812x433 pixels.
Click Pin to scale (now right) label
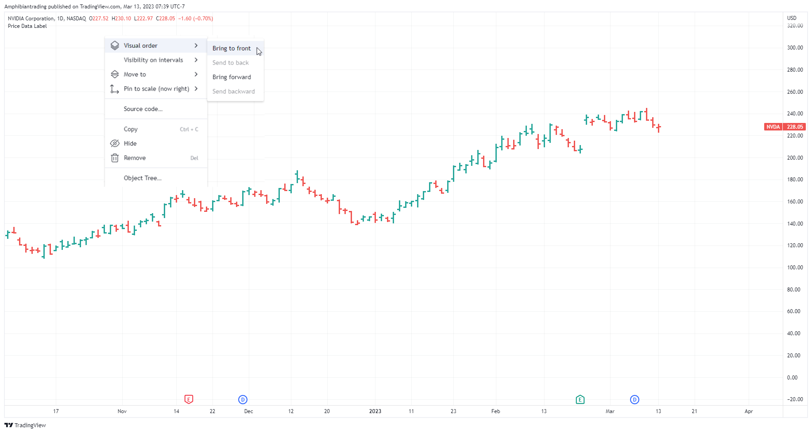[156, 88]
